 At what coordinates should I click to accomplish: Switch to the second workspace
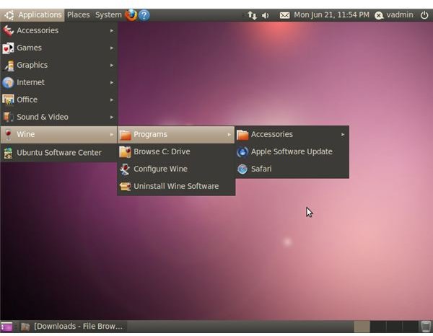[378, 327]
